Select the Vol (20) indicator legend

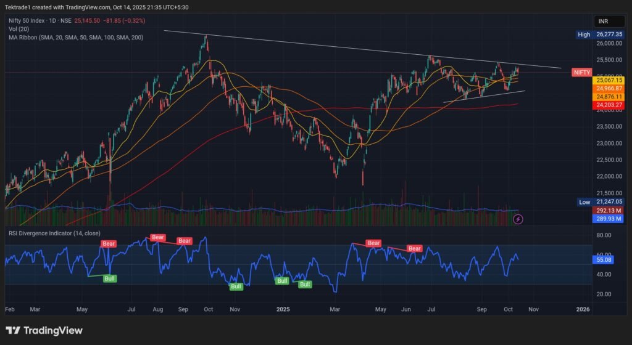20,29
